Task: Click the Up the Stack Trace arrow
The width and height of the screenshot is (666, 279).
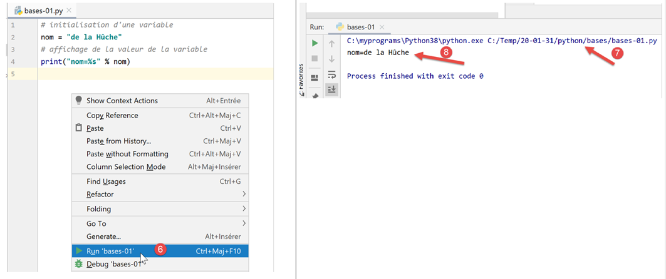Action: click(x=332, y=43)
